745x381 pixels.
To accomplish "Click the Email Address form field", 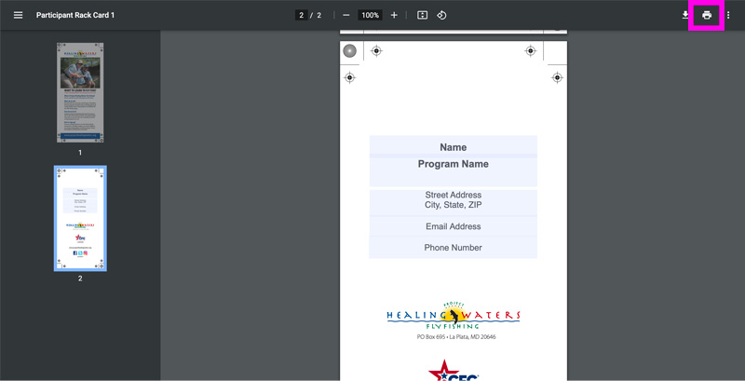I will [x=454, y=226].
